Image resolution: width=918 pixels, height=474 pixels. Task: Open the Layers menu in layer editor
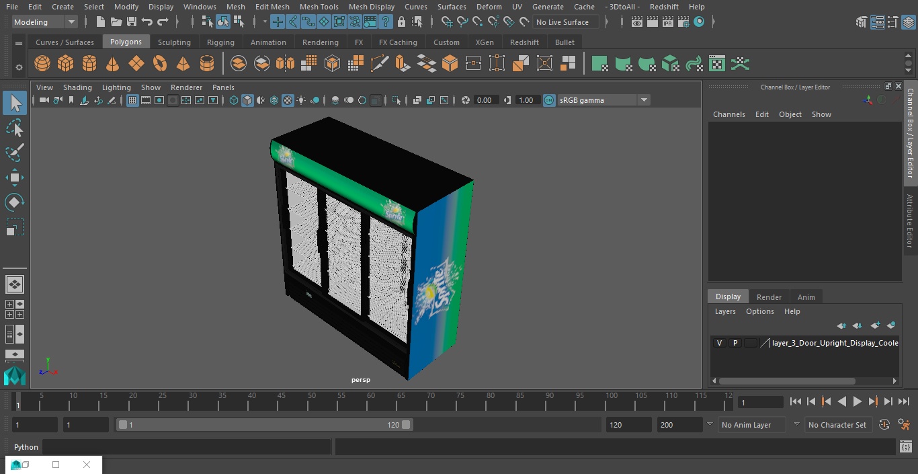click(725, 311)
